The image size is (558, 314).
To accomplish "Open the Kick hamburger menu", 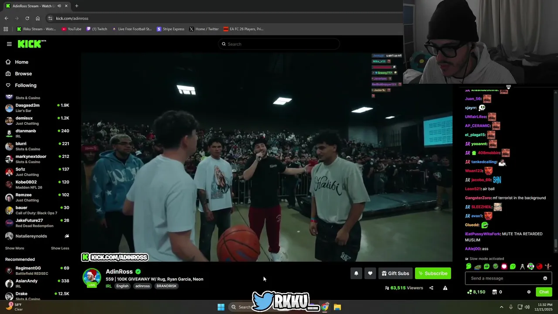I will click(x=9, y=44).
